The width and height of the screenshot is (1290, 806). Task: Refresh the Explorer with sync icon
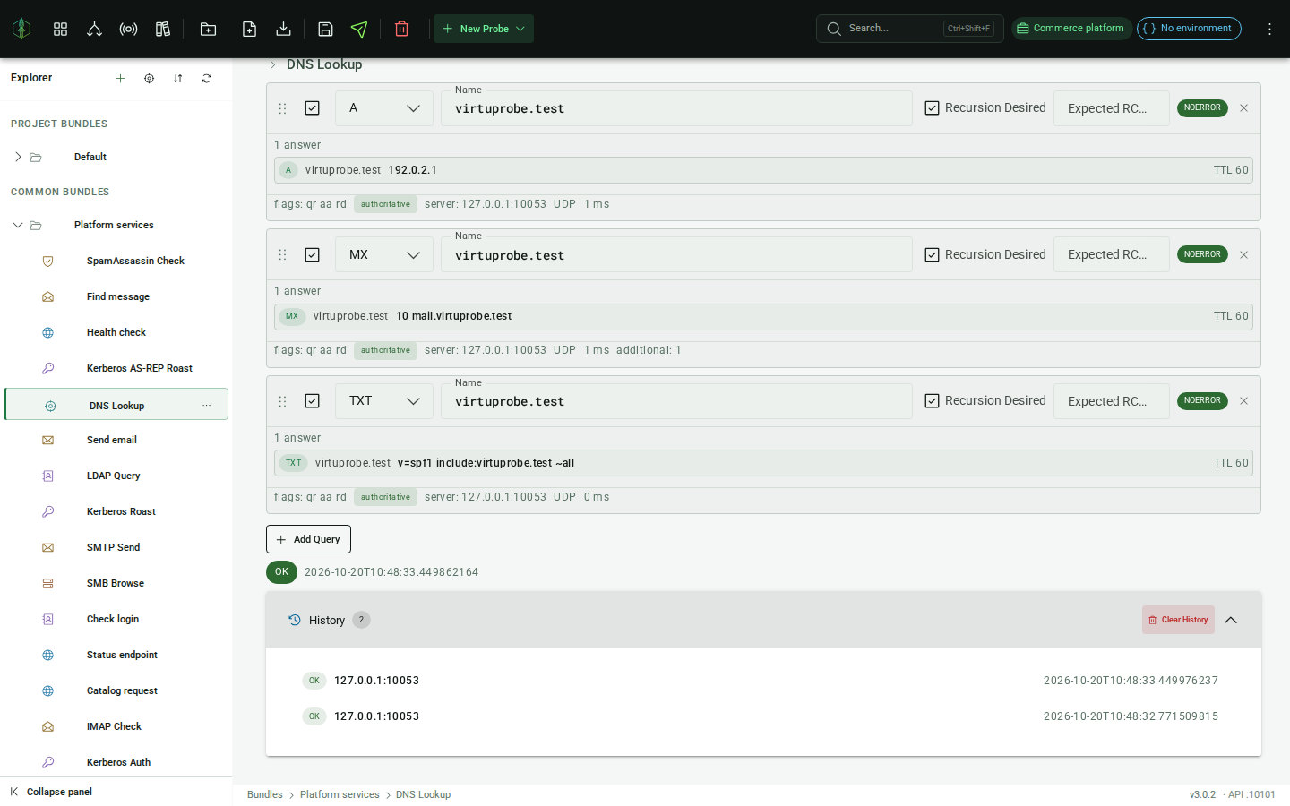tap(206, 78)
